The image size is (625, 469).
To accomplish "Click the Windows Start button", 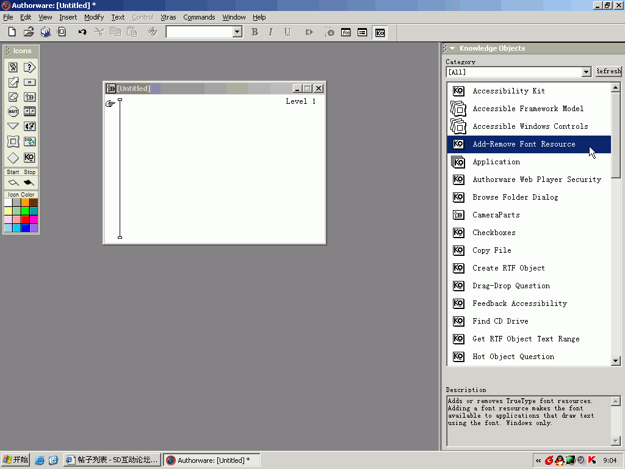I will (15, 460).
